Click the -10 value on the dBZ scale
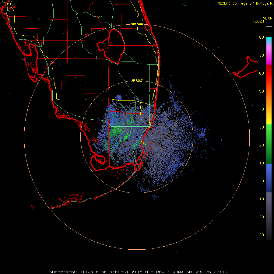 [x=260, y=199]
